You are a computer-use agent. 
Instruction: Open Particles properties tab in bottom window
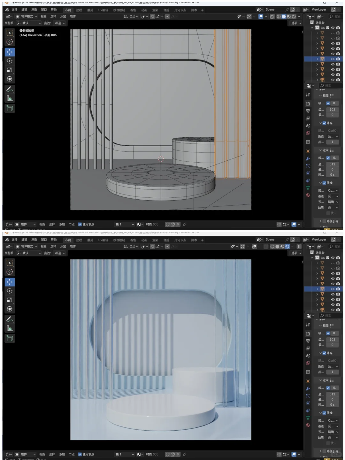point(308,396)
